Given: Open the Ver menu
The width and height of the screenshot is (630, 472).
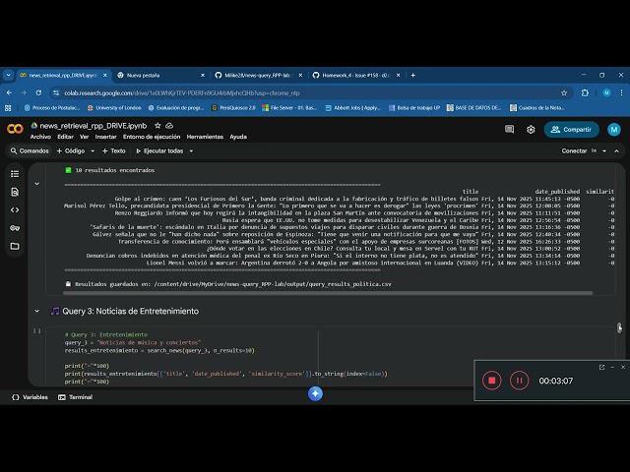Looking at the screenshot, I should [x=84, y=137].
